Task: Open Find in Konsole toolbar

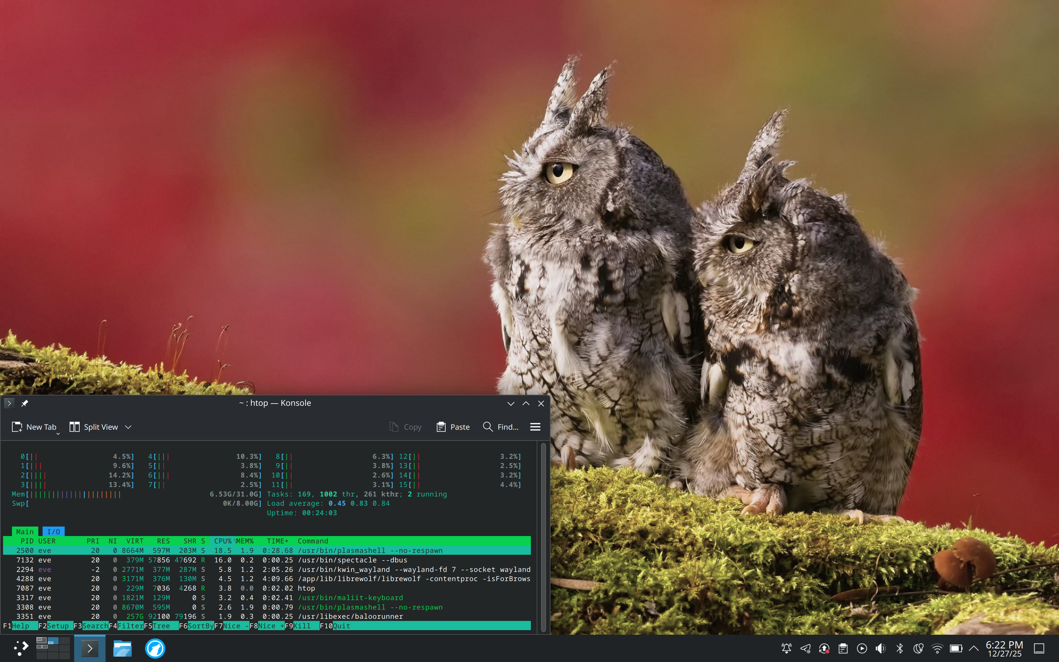Action: pyautogui.click(x=501, y=427)
